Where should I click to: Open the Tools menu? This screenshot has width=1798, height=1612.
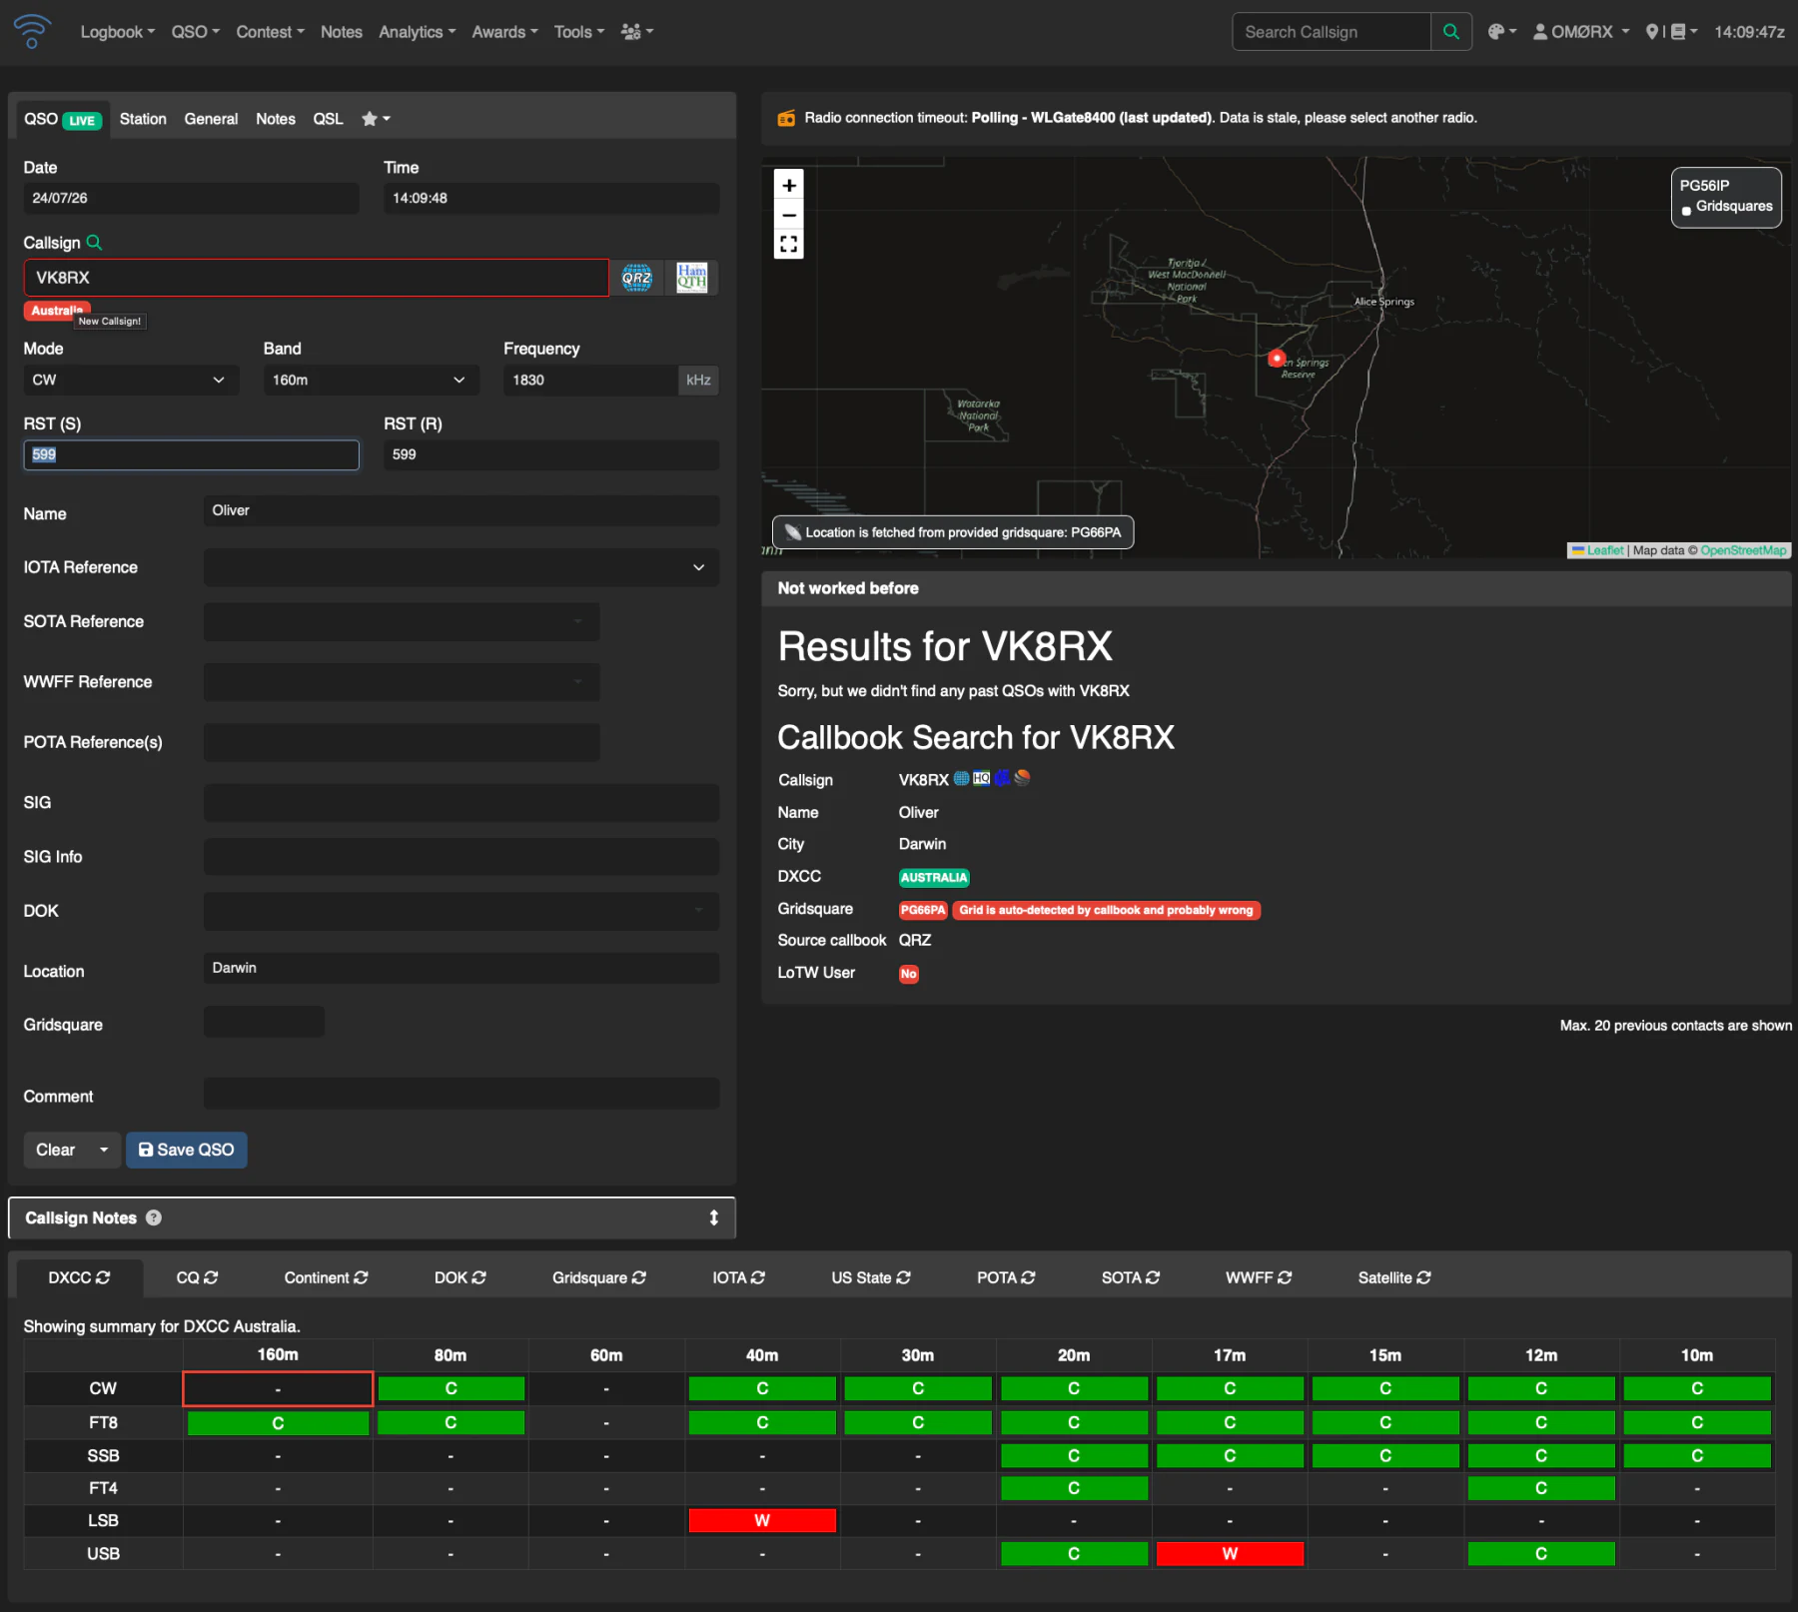pyautogui.click(x=579, y=32)
